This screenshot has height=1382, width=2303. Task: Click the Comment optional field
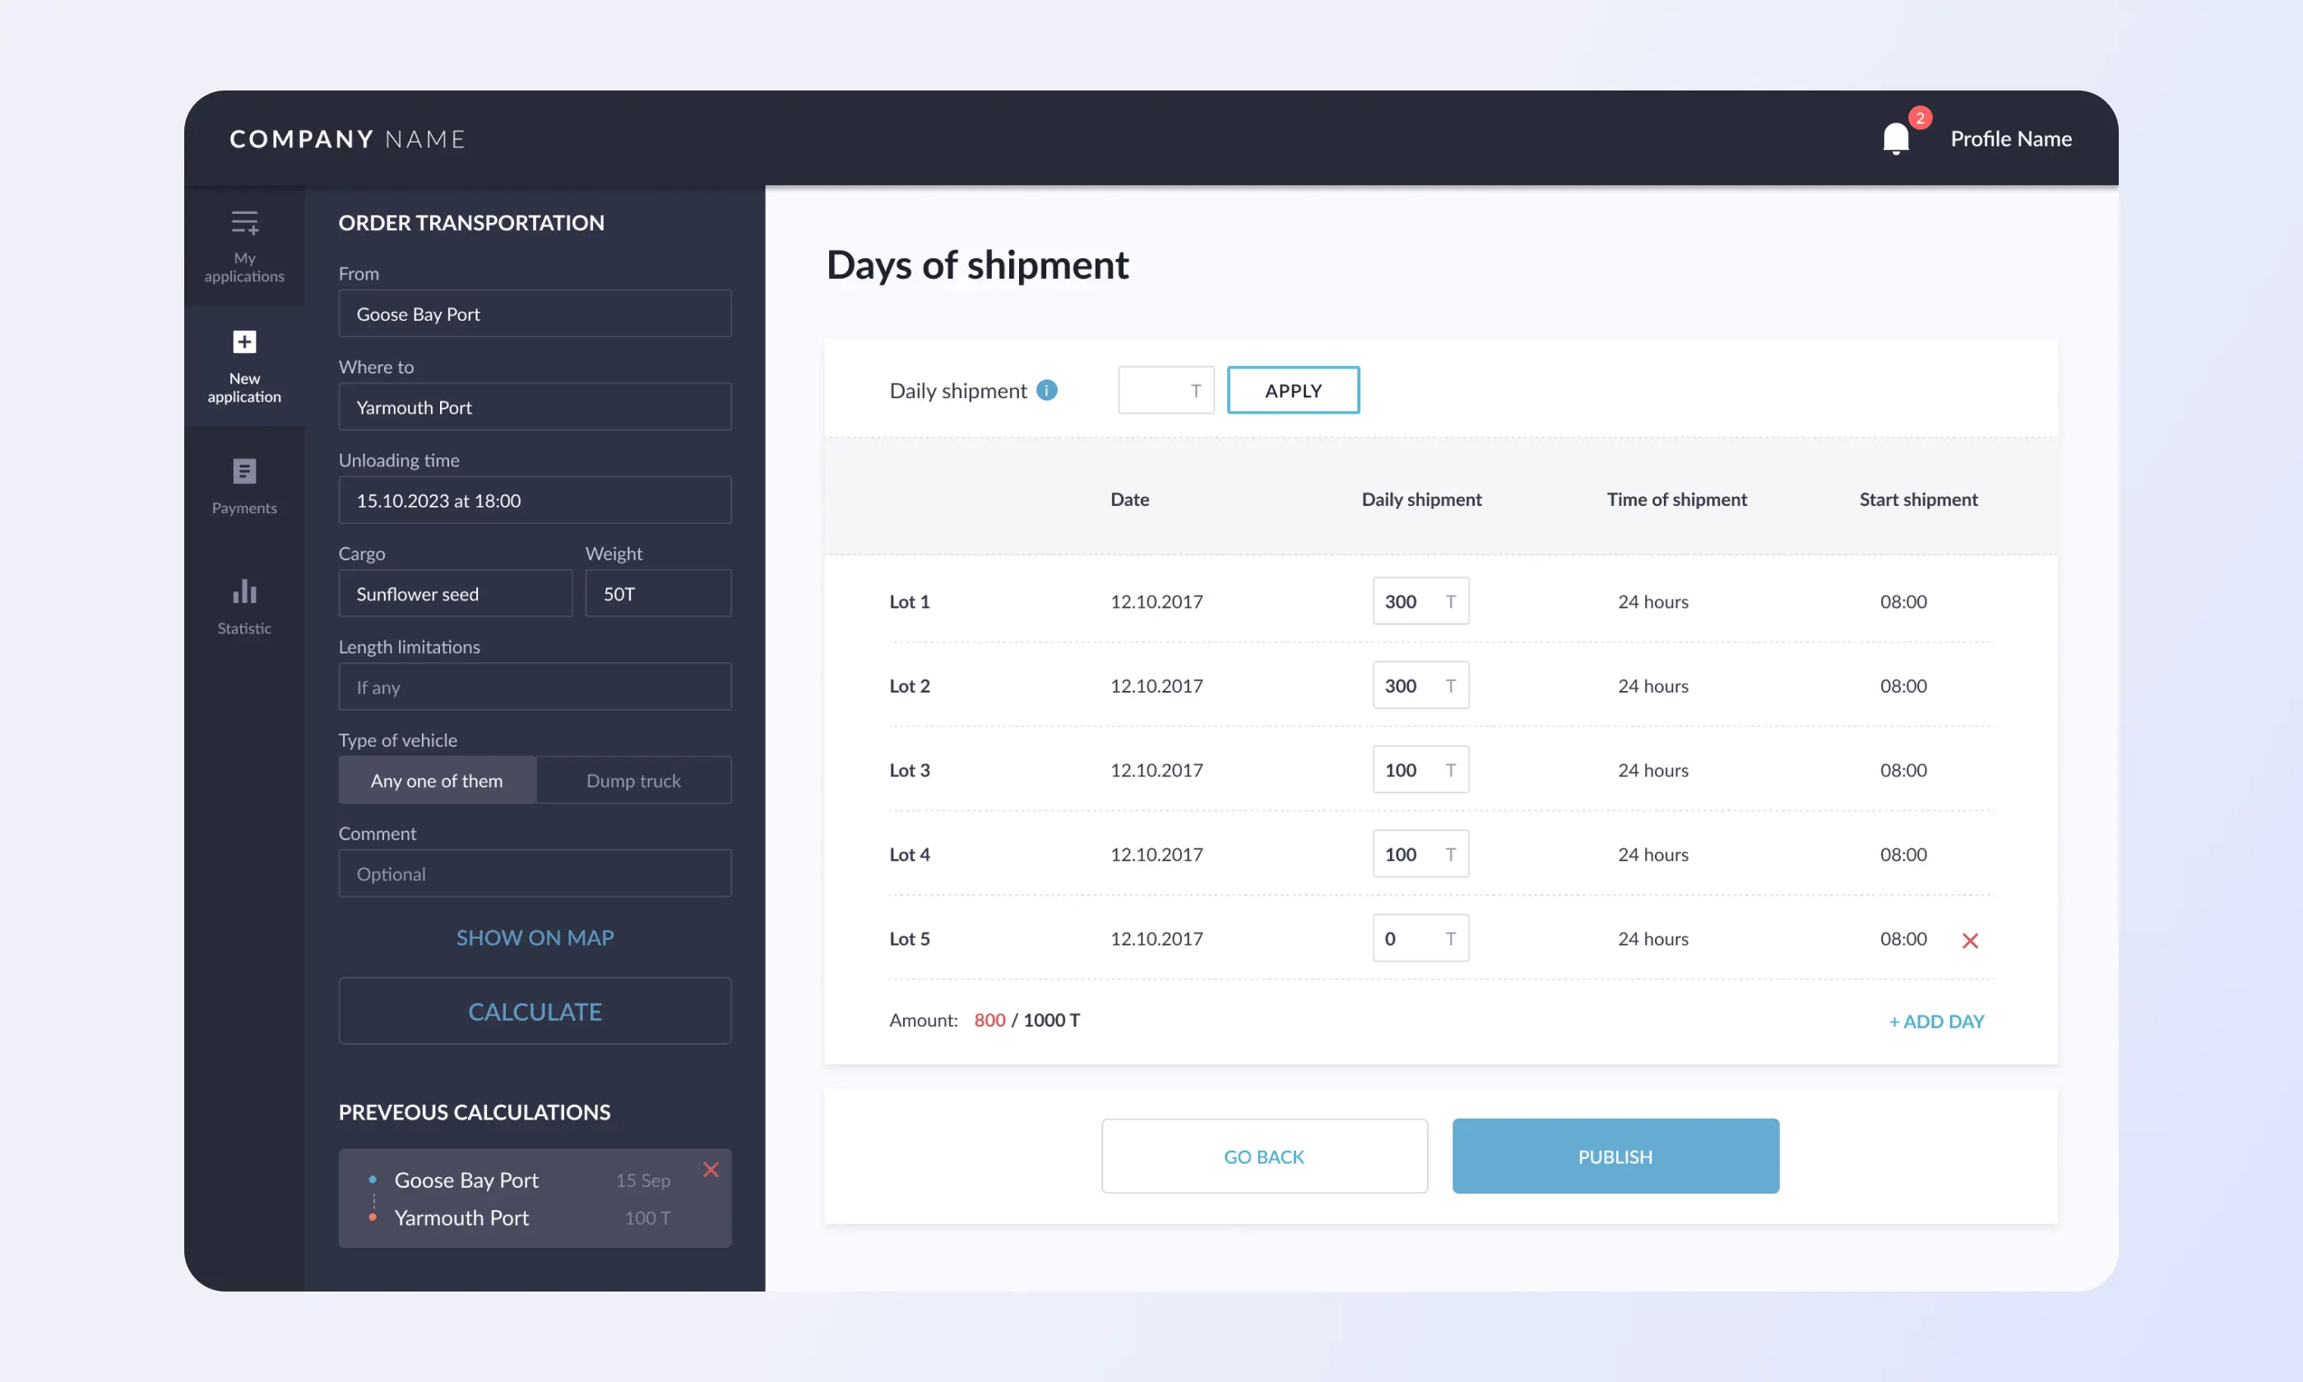coord(535,874)
